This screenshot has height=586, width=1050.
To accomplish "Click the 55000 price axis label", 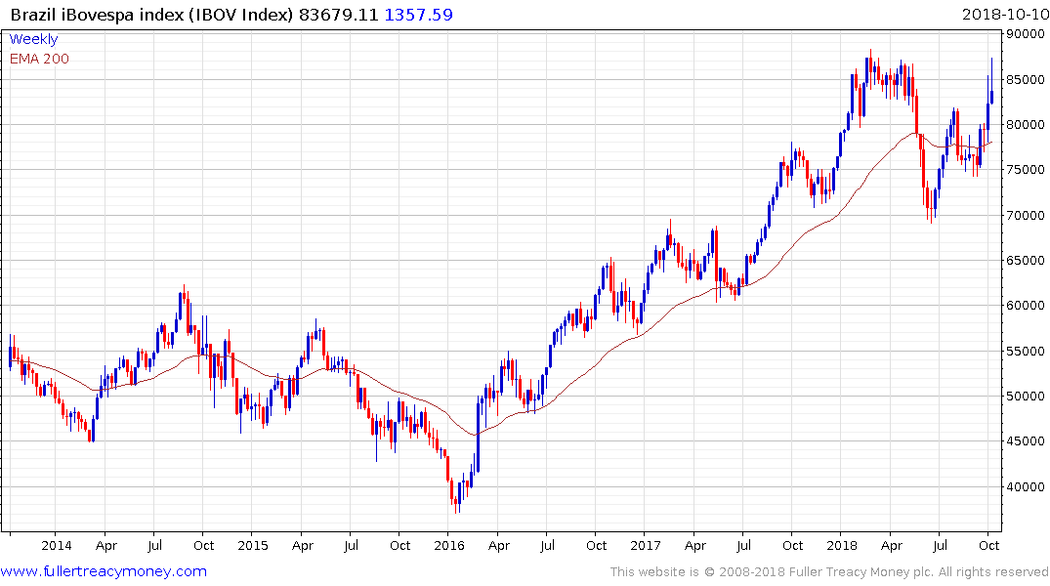I will [1026, 351].
